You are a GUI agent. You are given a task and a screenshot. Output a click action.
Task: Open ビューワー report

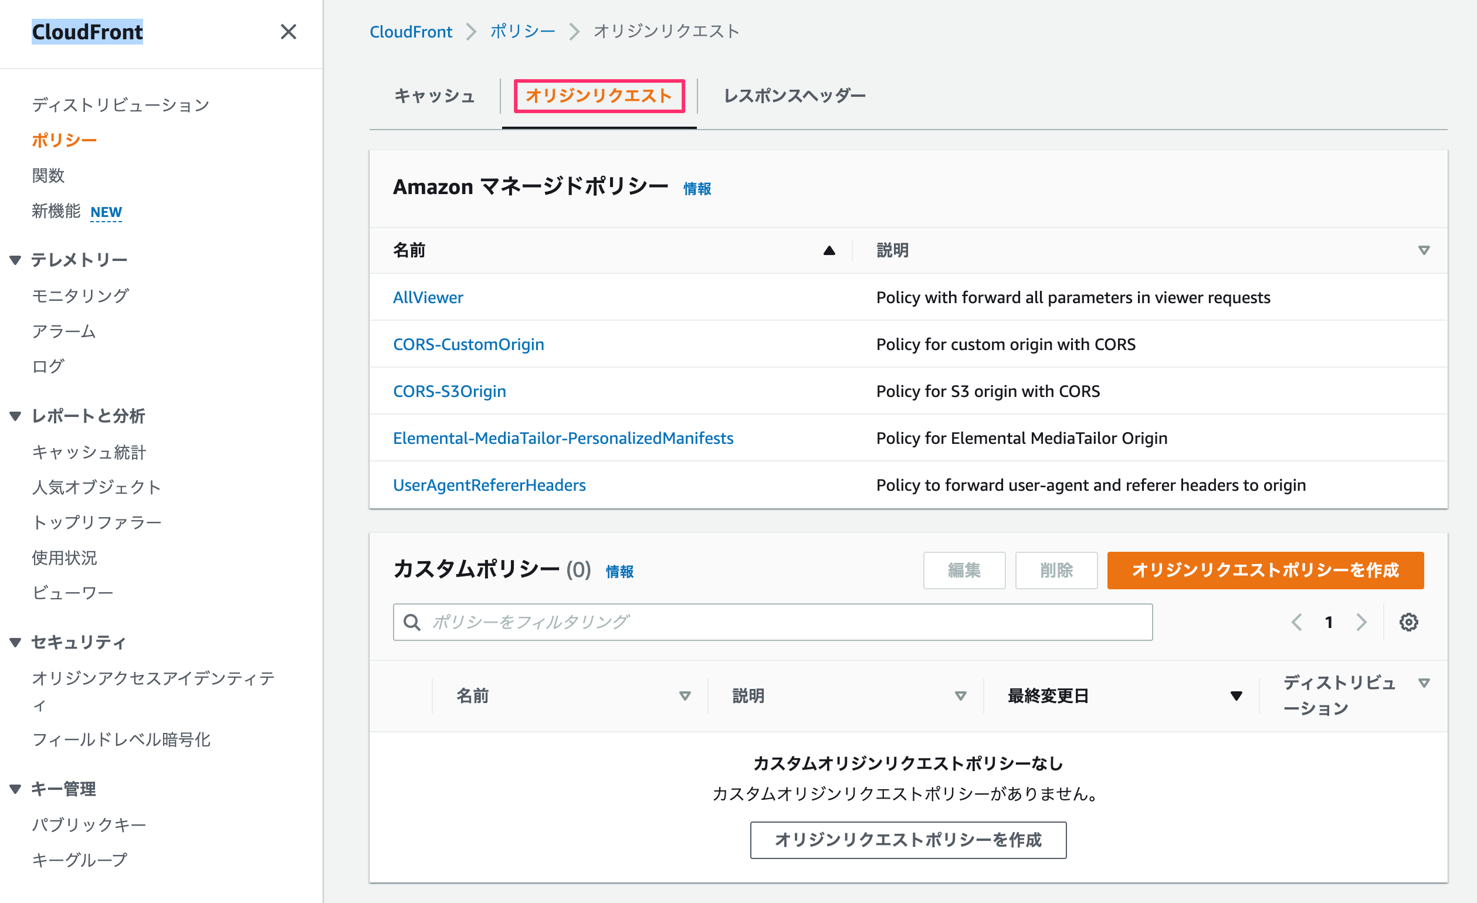click(73, 593)
